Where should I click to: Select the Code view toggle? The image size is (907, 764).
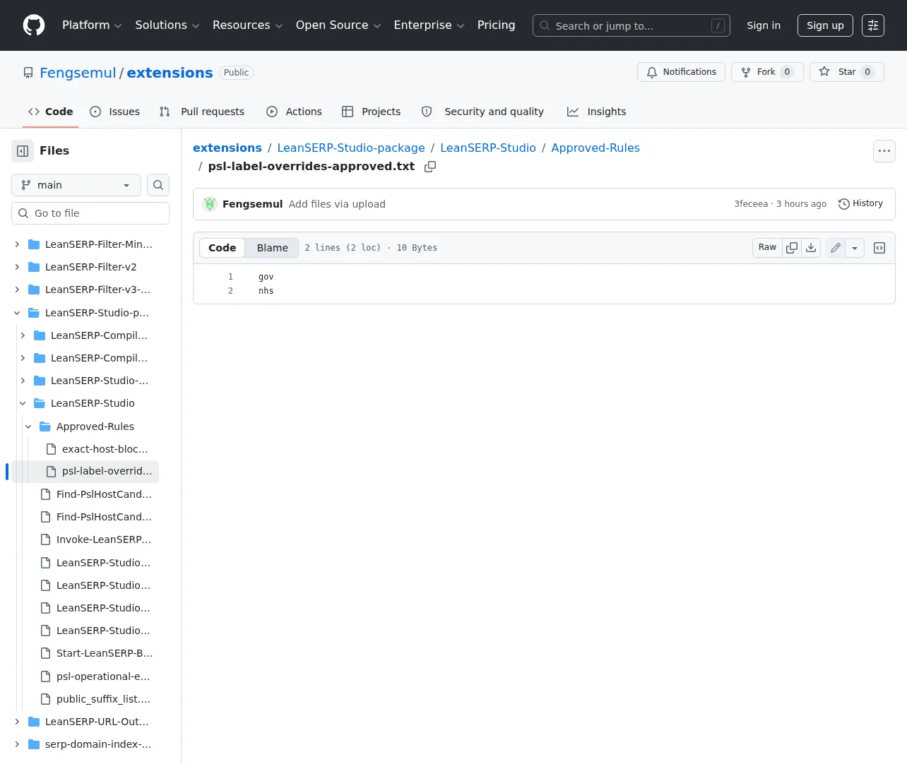(223, 248)
